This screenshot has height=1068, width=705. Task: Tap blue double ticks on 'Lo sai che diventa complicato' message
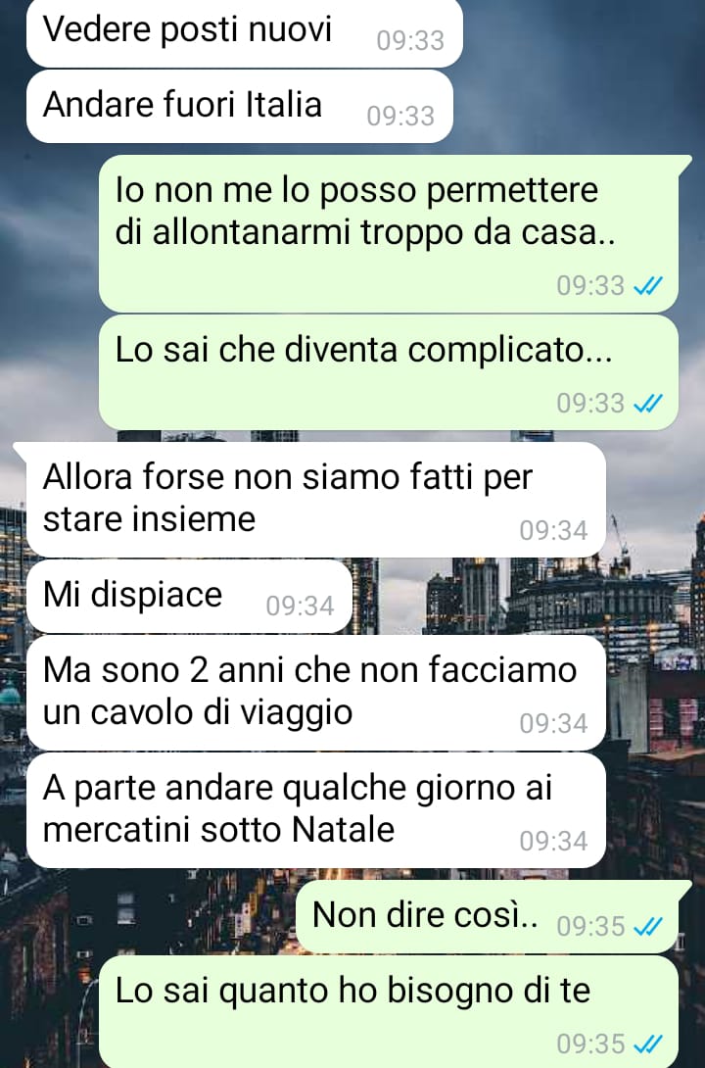[647, 404]
